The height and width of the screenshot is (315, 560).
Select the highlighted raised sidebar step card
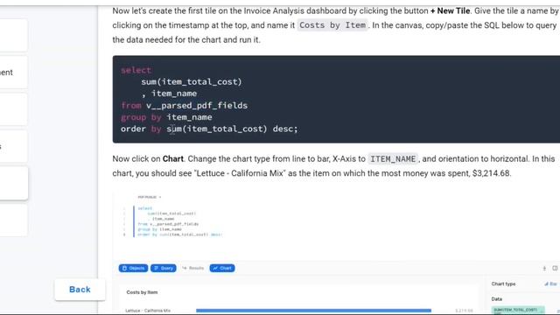(x=14, y=183)
